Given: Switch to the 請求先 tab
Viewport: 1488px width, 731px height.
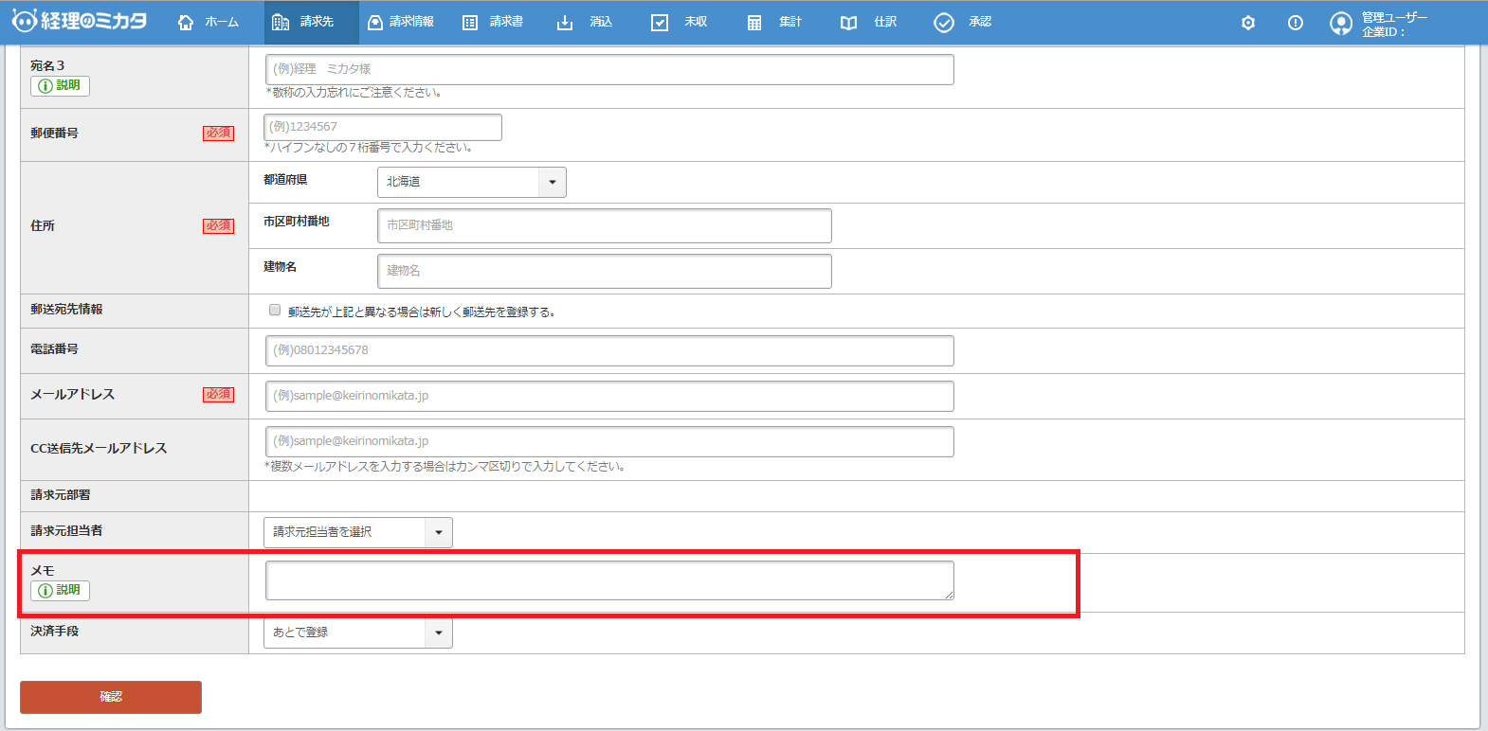Looking at the screenshot, I should click(x=311, y=22).
